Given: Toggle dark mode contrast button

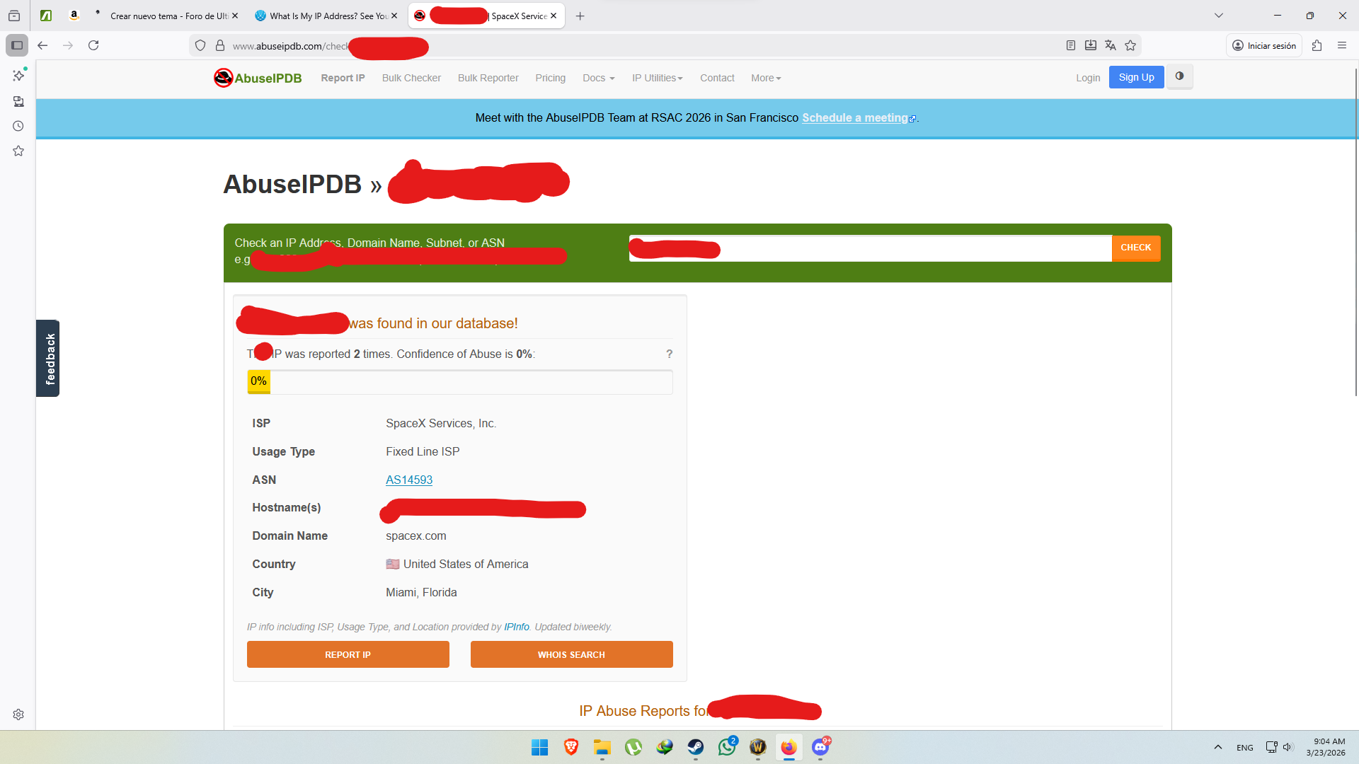Looking at the screenshot, I should click(1179, 76).
